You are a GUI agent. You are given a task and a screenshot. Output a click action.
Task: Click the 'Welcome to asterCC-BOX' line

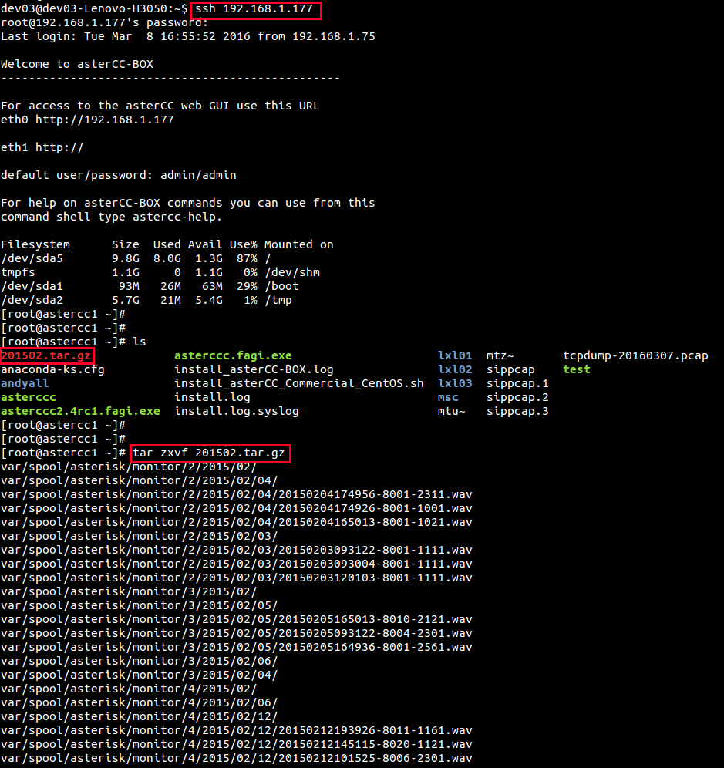[x=77, y=64]
